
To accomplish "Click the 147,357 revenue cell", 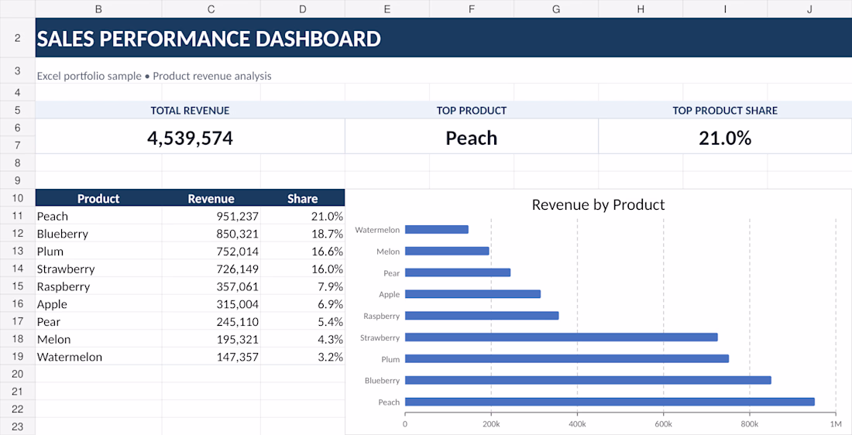I will (211, 357).
